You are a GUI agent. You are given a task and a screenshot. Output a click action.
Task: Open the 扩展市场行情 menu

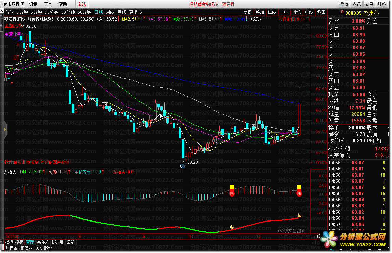(12, 4)
